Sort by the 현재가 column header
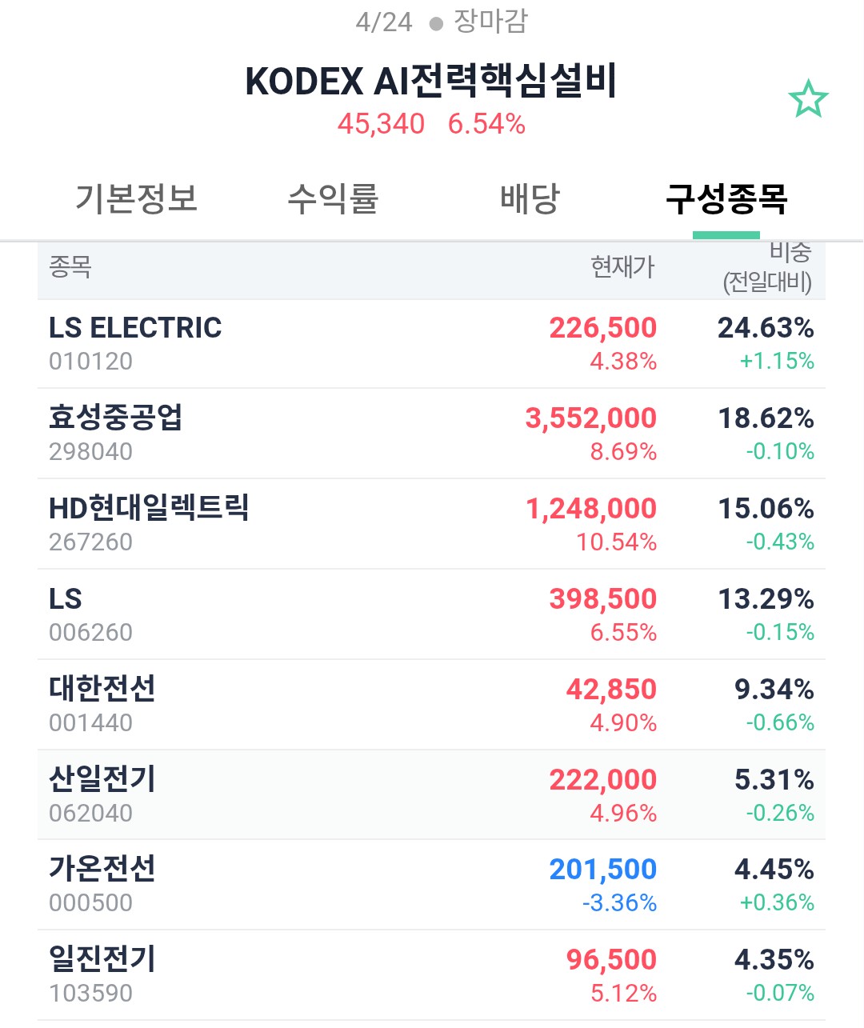 (x=622, y=266)
